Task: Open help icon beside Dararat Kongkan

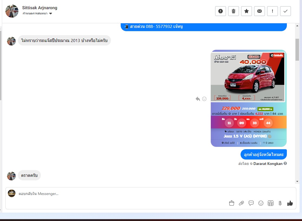Action: coord(285,163)
